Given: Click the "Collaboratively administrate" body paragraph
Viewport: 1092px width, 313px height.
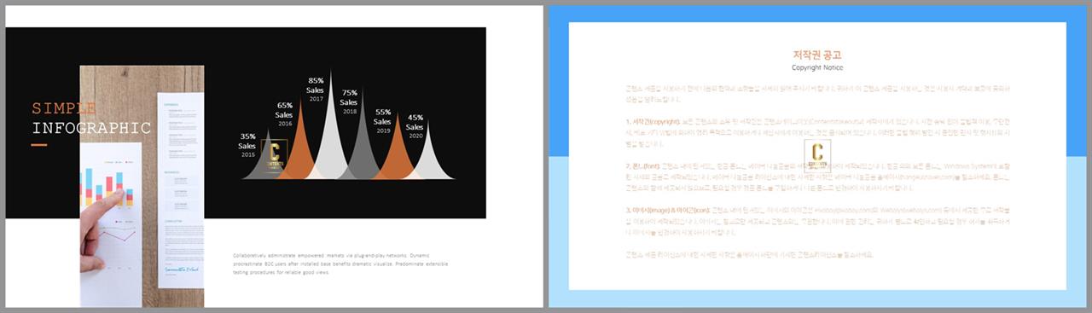Looking at the screenshot, I should (341, 264).
